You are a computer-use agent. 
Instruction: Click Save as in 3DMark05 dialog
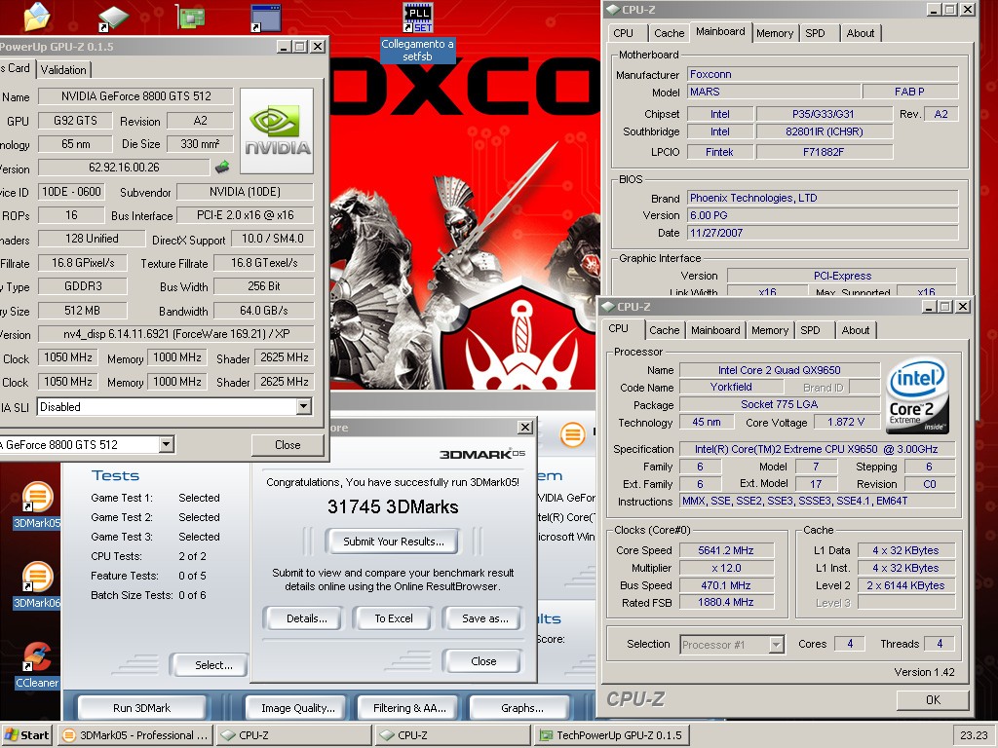click(x=485, y=618)
